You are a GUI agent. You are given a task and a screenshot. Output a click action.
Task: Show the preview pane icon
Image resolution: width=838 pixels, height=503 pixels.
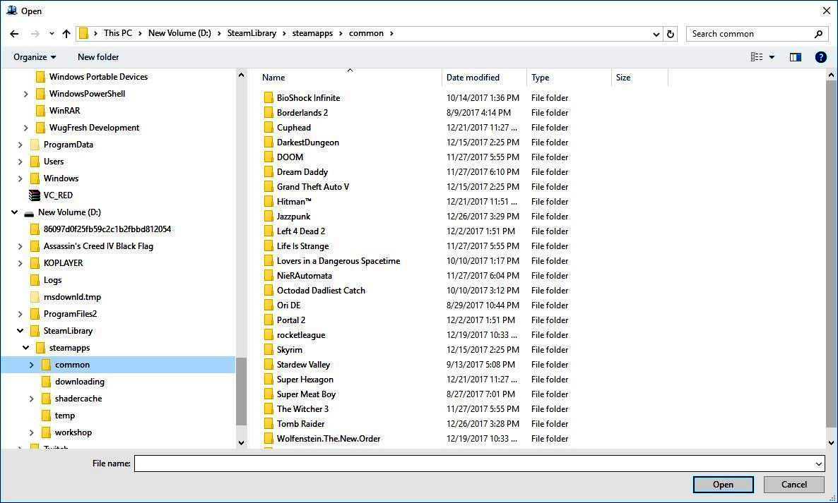(x=796, y=57)
